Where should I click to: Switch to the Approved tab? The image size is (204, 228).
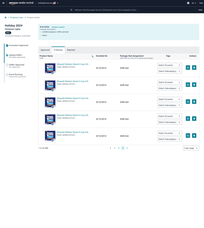click(45, 50)
